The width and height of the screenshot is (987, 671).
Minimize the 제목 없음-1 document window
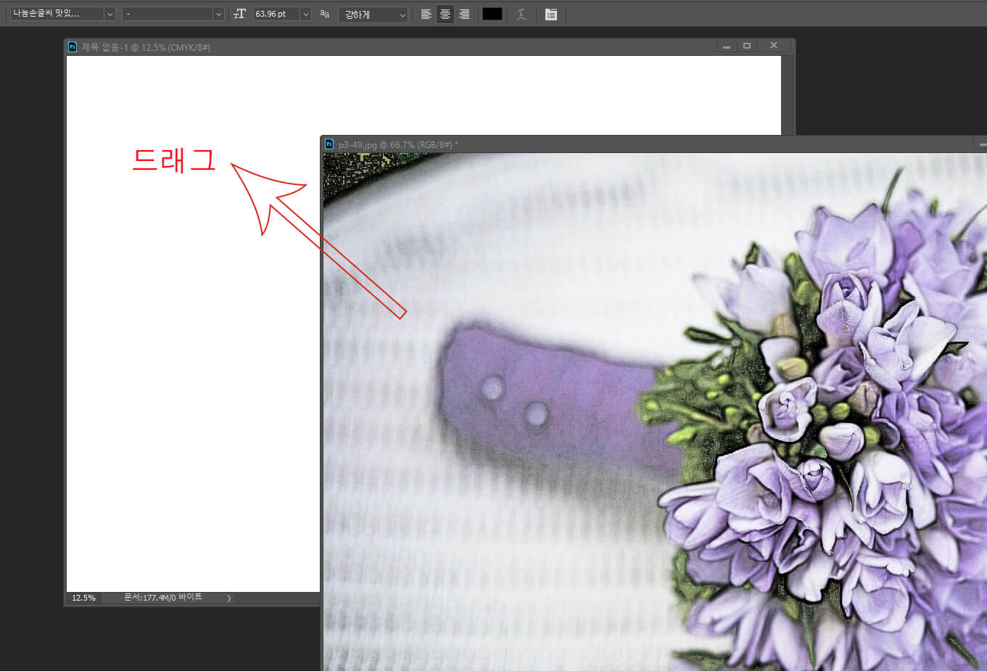(x=727, y=46)
